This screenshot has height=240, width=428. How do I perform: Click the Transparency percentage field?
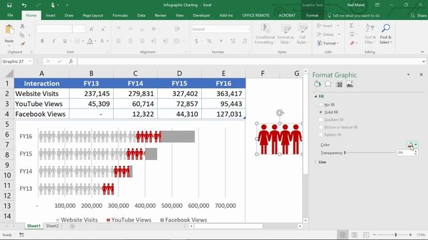click(x=405, y=153)
